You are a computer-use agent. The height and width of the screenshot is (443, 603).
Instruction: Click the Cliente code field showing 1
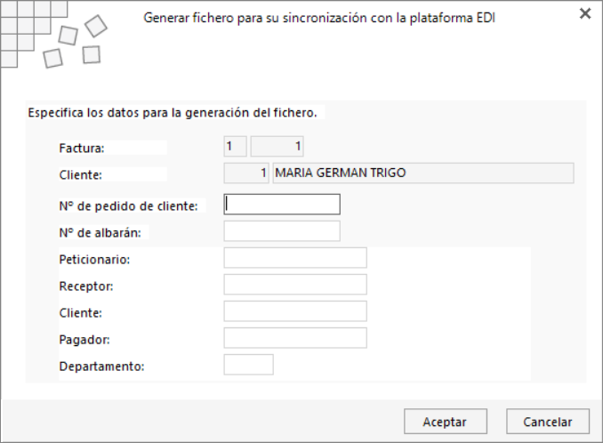tap(246, 173)
